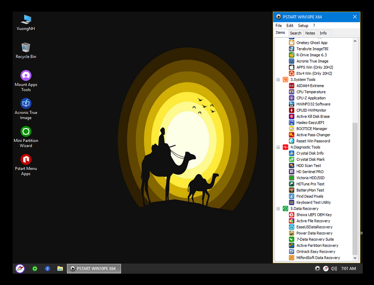Open the File menu
Image resolution: width=374 pixels, height=285 pixels.
coord(279,26)
